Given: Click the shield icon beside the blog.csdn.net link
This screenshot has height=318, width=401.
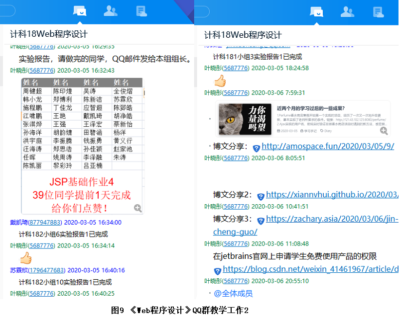Looking at the screenshot, I should point(218,271).
